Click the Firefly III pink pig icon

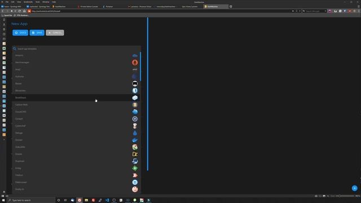pyautogui.click(x=135, y=189)
